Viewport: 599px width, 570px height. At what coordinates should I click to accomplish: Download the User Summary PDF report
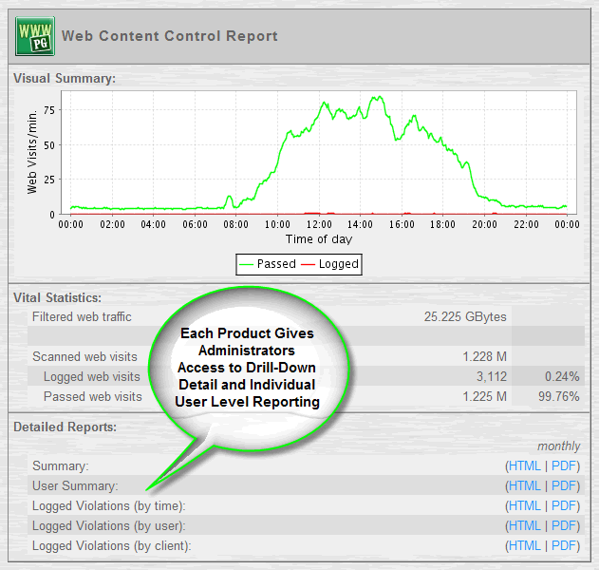565,486
